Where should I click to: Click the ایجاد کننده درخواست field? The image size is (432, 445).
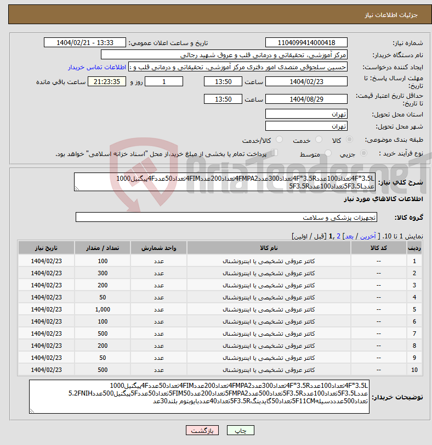pyautogui.click(x=238, y=67)
